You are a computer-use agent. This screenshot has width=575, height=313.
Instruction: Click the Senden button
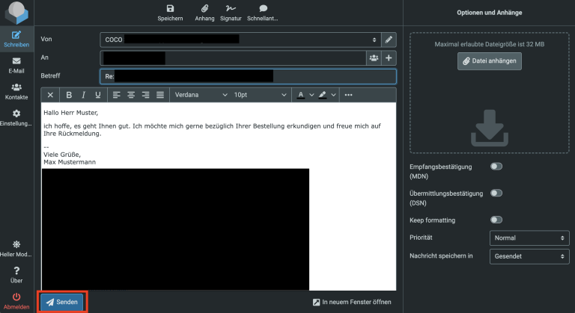pyautogui.click(x=62, y=302)
